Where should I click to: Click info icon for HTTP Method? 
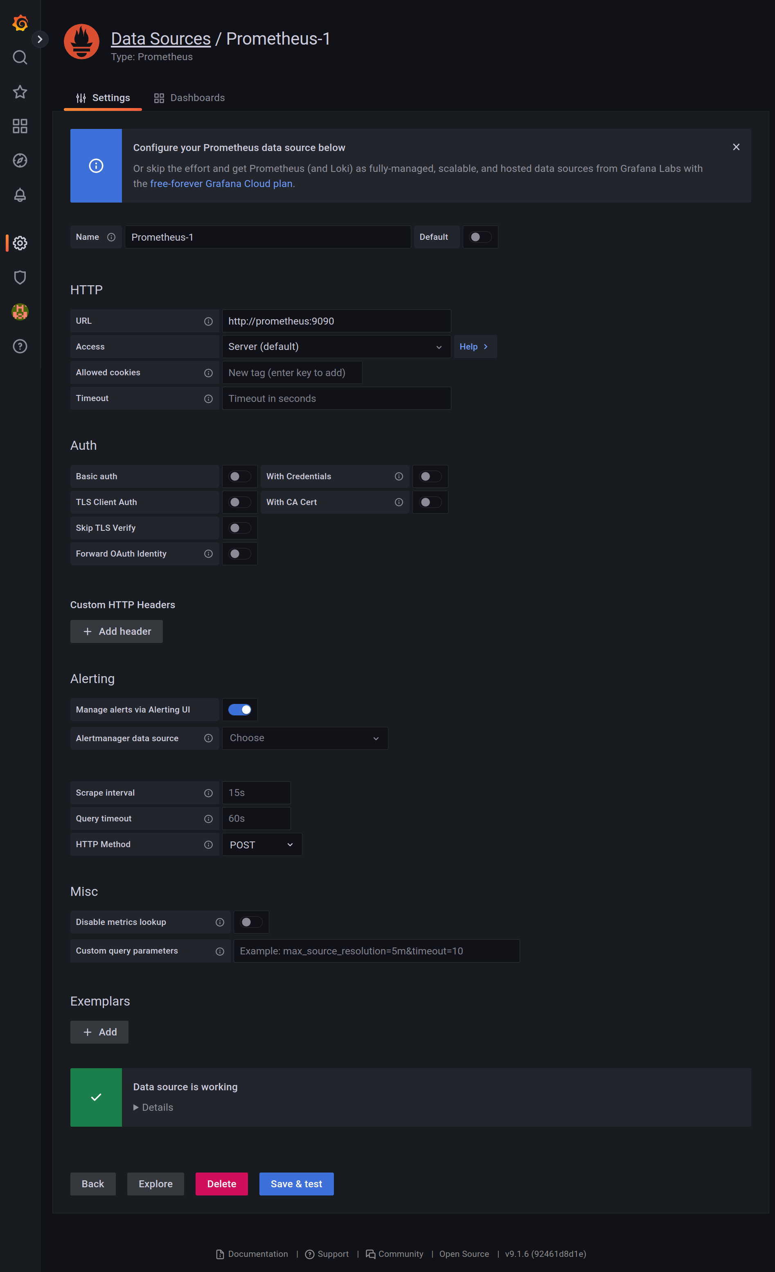click(208, 845)
